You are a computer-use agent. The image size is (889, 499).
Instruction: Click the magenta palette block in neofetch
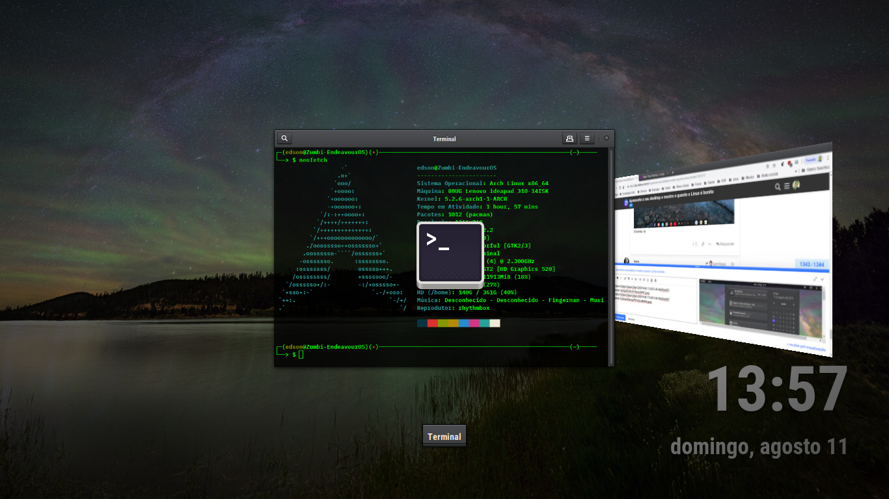[x=474, y=323]
